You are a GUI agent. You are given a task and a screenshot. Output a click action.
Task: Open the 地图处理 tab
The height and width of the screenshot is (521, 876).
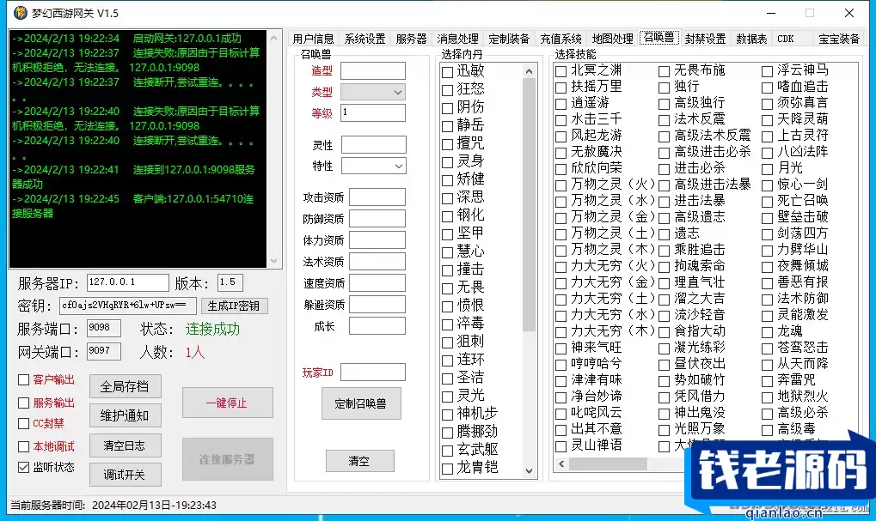pos(612,39)
